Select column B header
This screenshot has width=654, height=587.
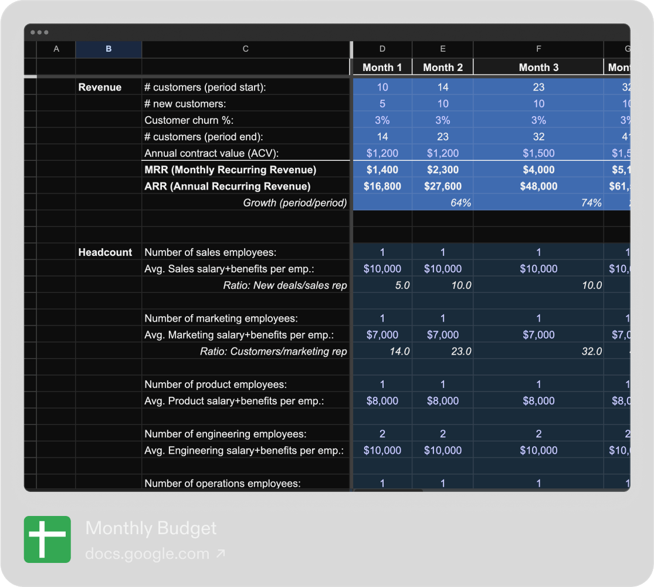tap(109, 49)
